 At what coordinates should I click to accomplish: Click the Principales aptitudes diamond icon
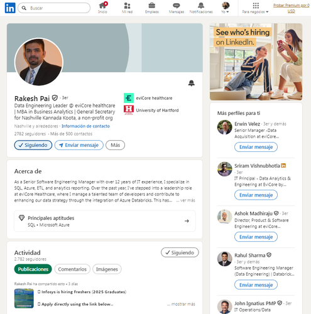(21, 218)
